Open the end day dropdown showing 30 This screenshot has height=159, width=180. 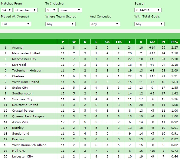(x=51, y=10)
